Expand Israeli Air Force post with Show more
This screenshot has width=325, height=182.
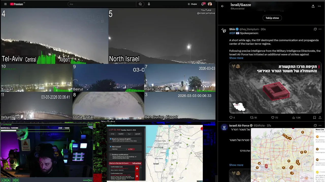tap(236, 165)
